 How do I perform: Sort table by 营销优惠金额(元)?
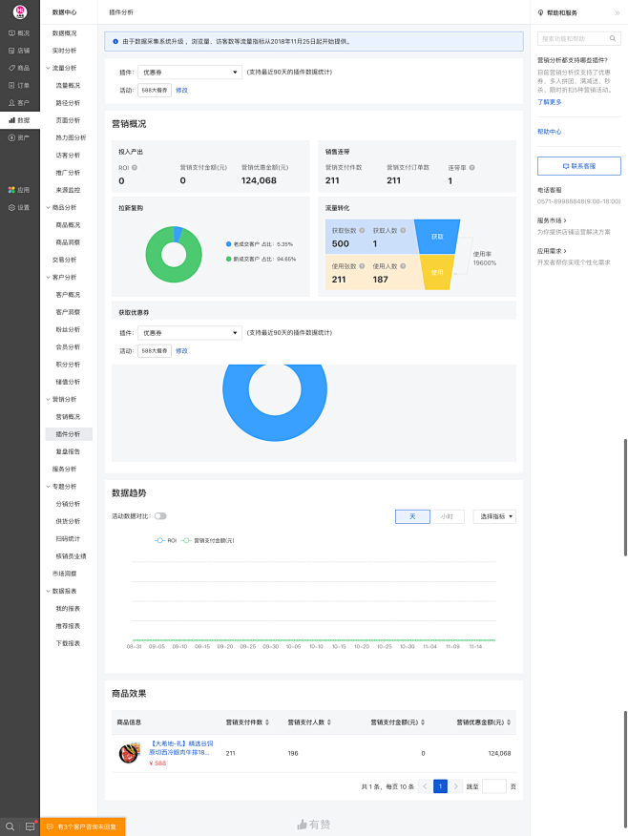[509, 722]
